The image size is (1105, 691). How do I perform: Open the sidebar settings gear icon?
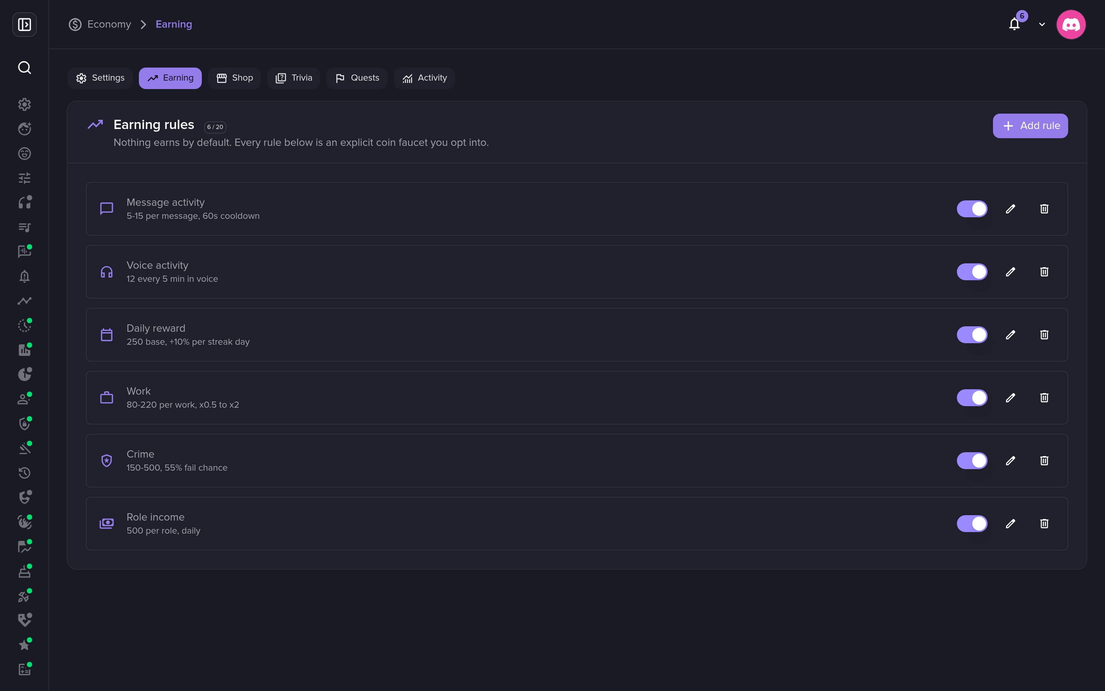(x=25, y=104)
